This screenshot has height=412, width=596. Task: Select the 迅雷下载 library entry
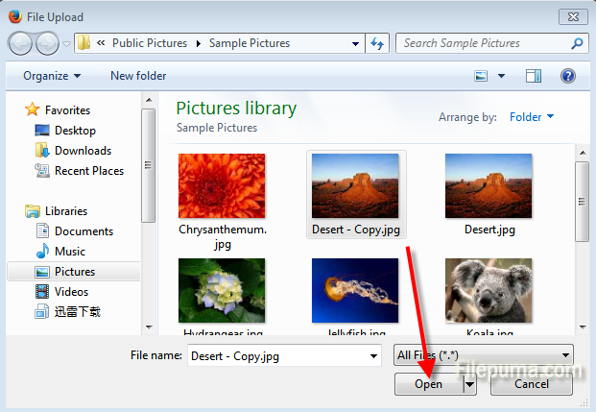pyautogui.click(x=78, y=312)
